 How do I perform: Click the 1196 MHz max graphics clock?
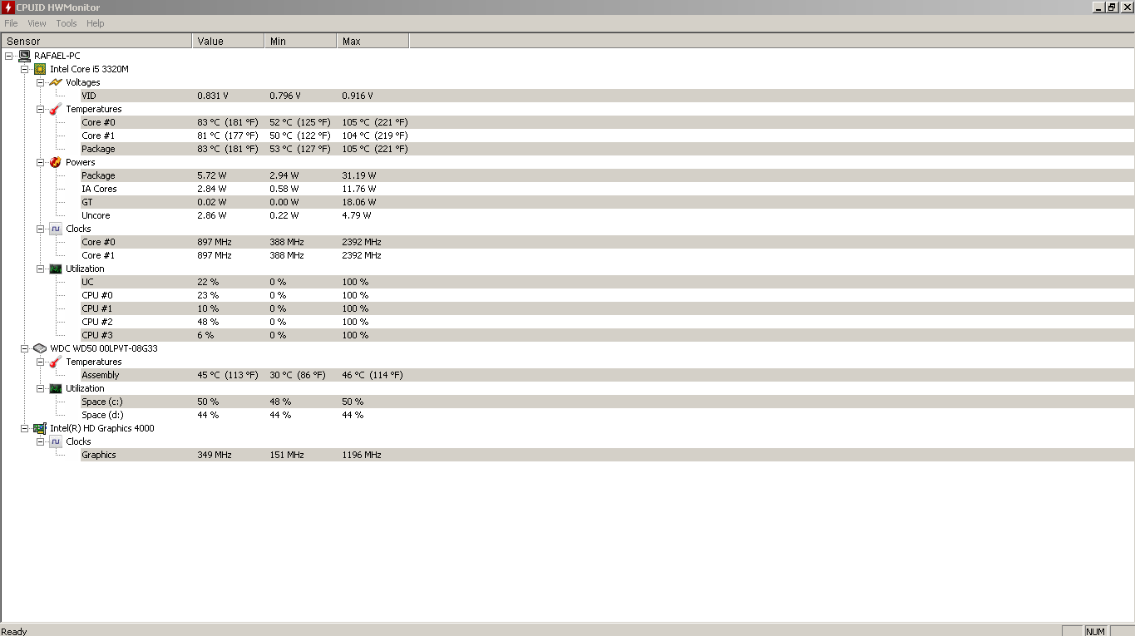point(362,455)
